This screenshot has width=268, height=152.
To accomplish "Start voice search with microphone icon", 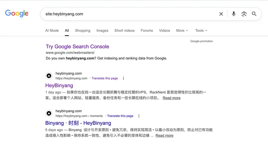I will pyautogui.click(x=233, y=14).
